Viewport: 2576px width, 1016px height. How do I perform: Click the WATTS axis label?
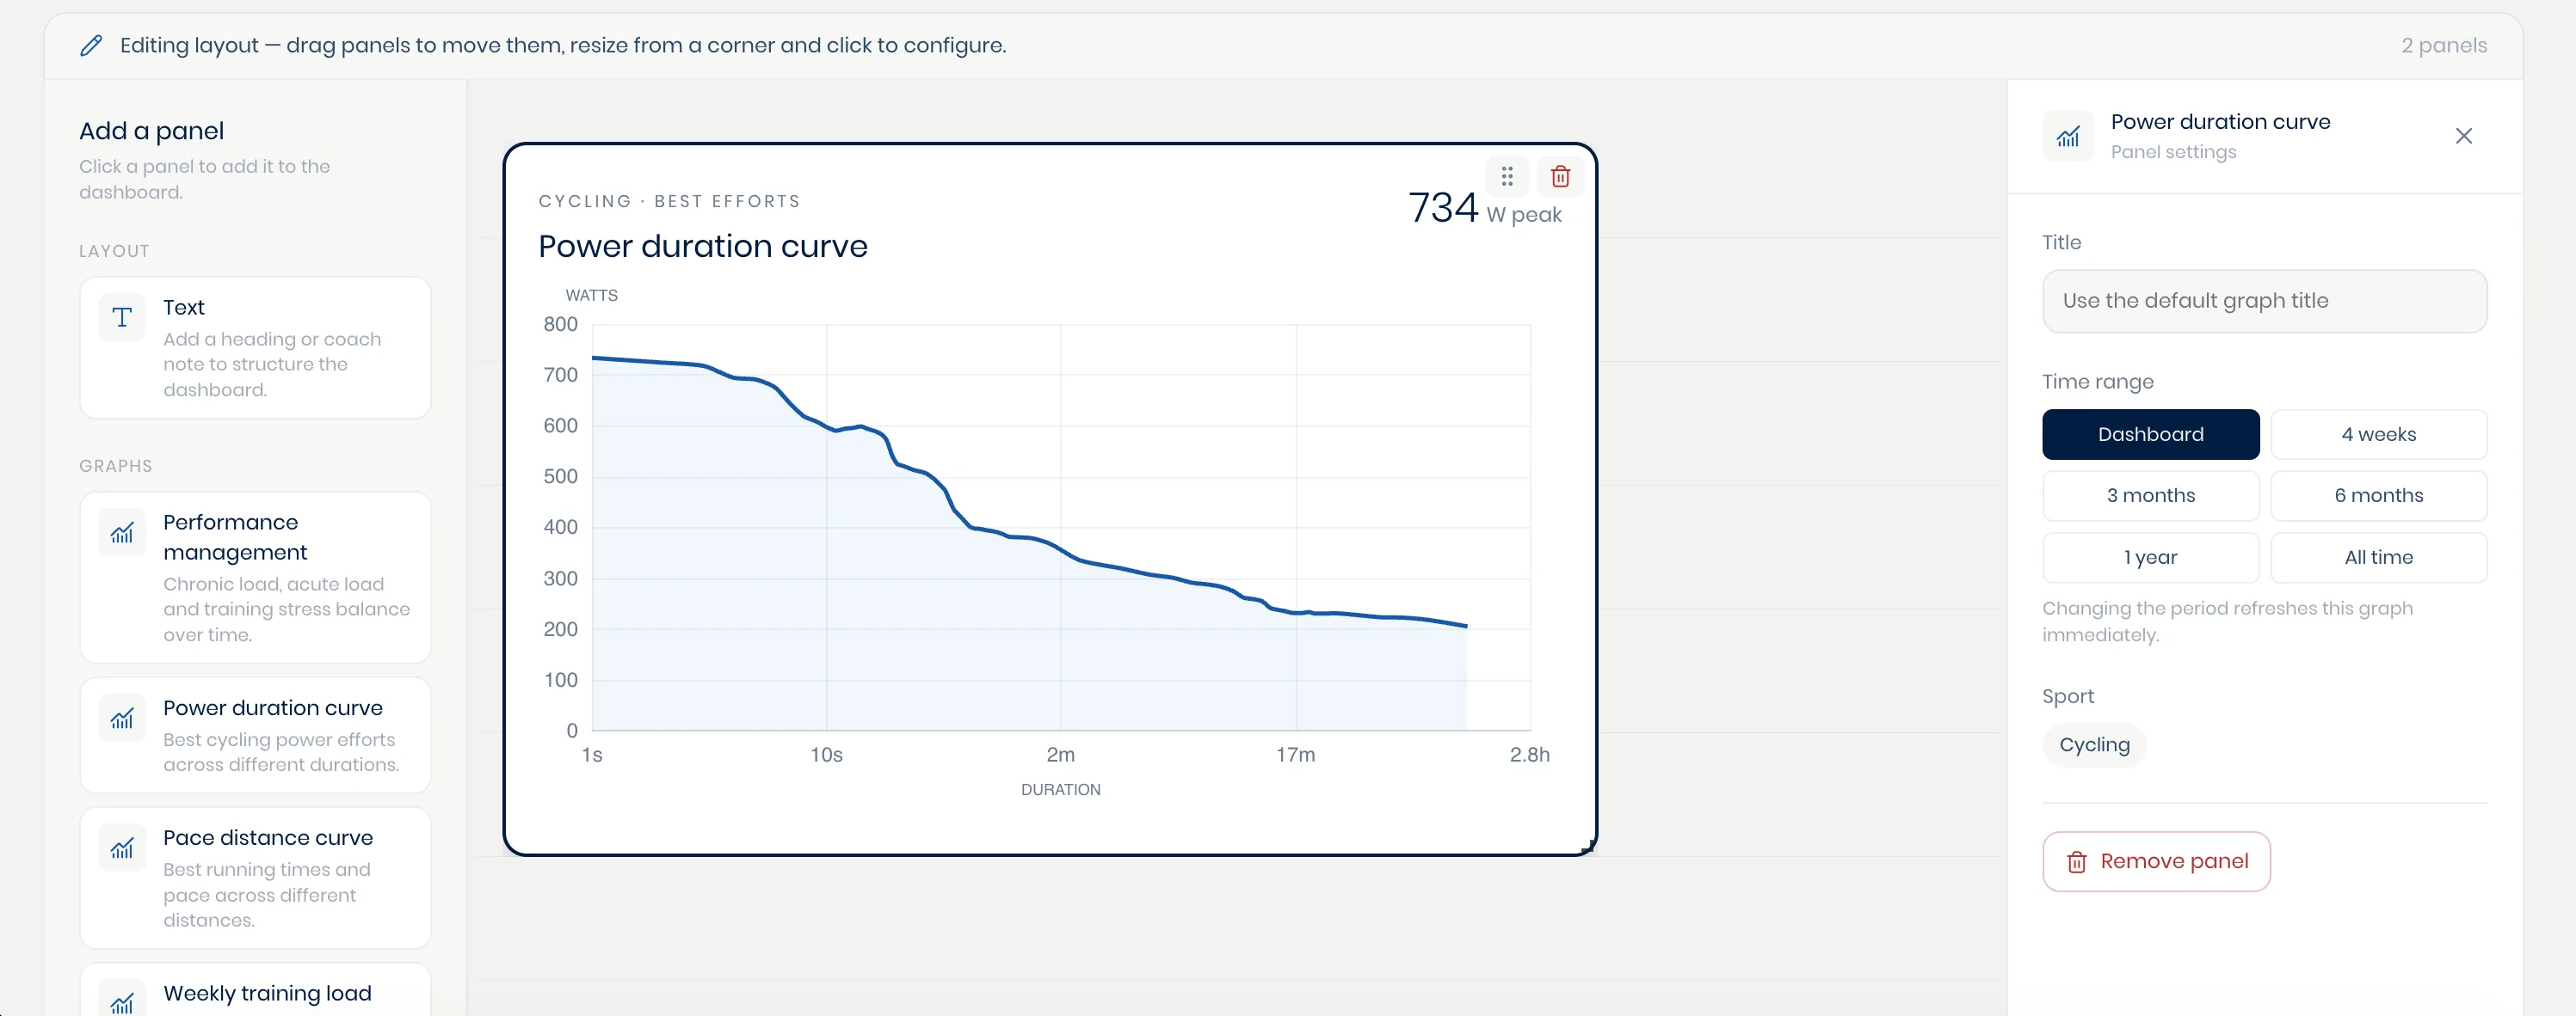591,296
